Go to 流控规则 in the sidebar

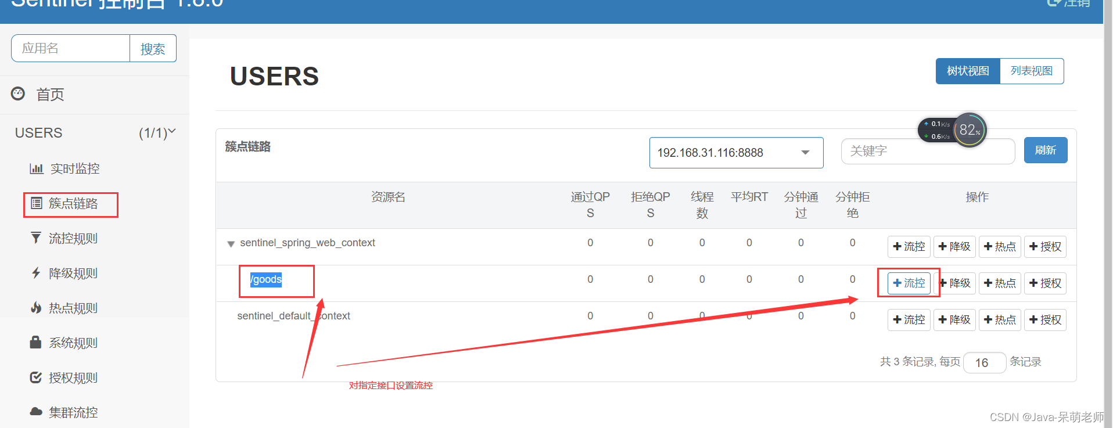coord(73,238)
